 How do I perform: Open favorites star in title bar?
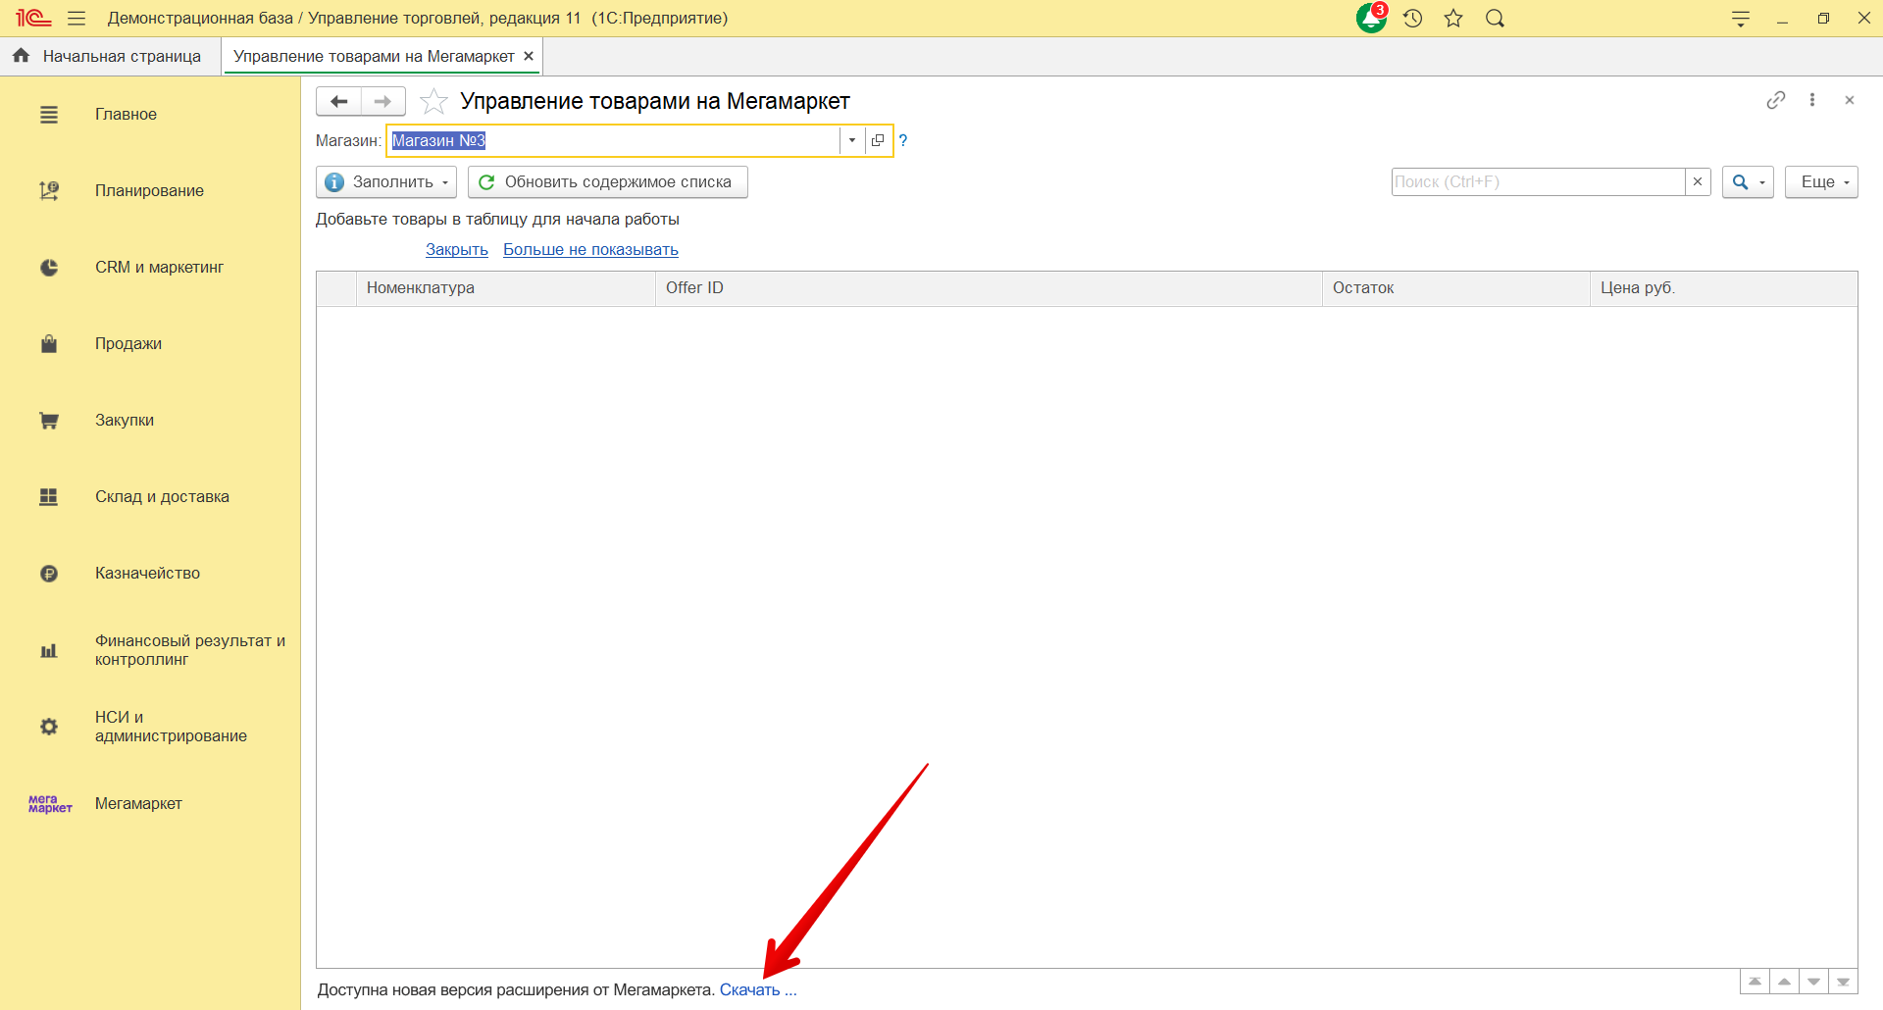(1453, 19)
